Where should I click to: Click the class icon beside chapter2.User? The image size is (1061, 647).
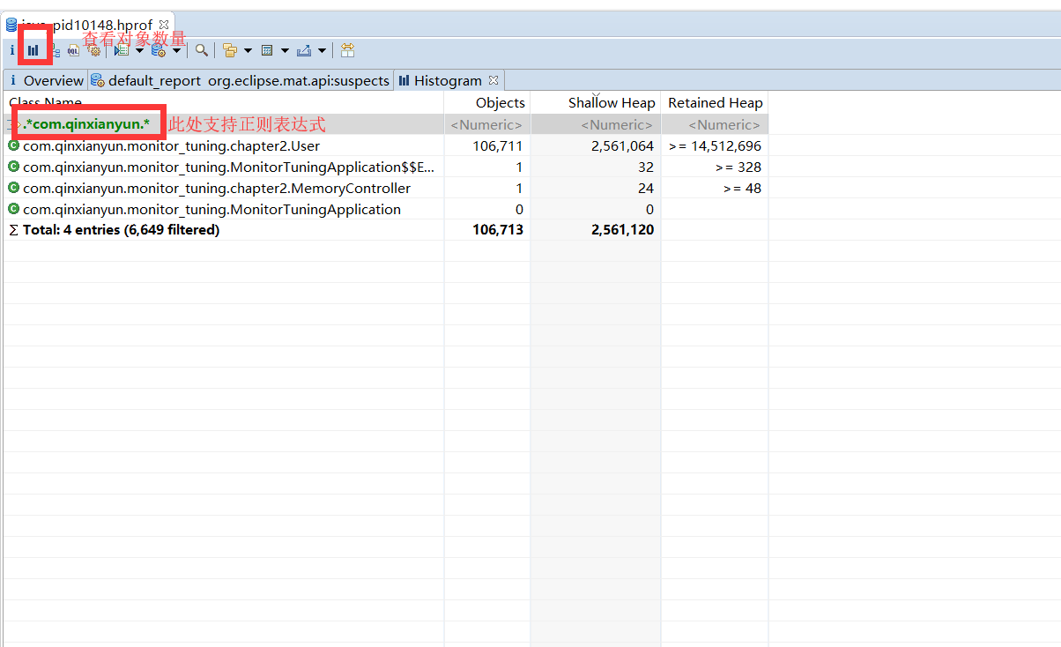(13, 145)
